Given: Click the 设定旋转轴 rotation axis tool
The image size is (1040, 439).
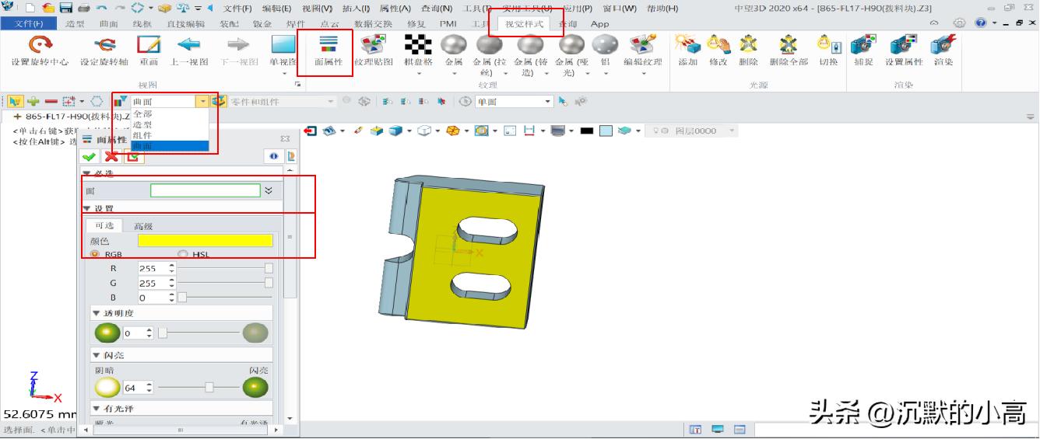Looking at the screenshot, I should pos(104,51).
